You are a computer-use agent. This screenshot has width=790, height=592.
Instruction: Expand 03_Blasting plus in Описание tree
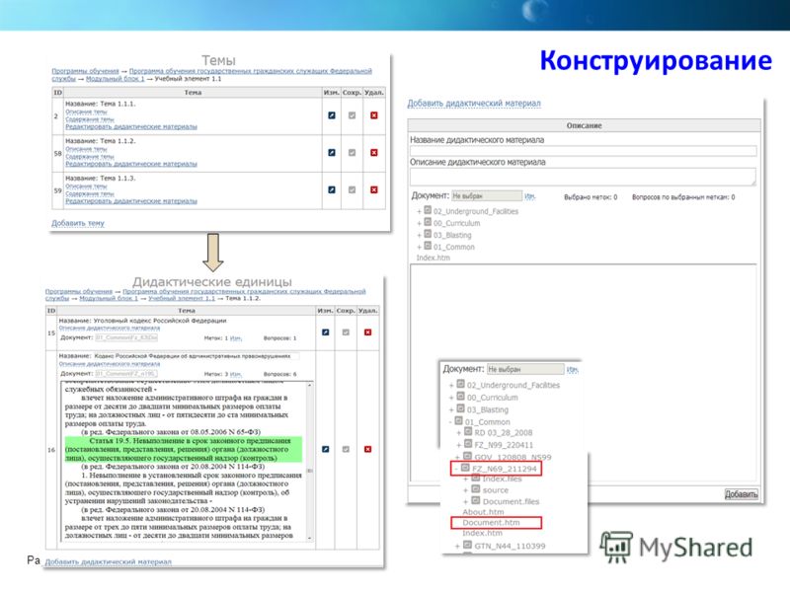tap(419, 235)
